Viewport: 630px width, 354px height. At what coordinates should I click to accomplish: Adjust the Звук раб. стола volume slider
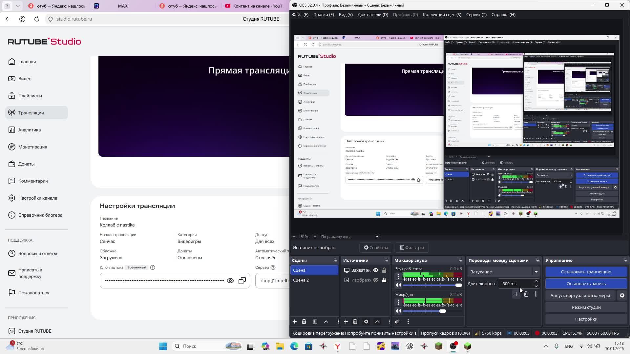(x=458, y=285)
